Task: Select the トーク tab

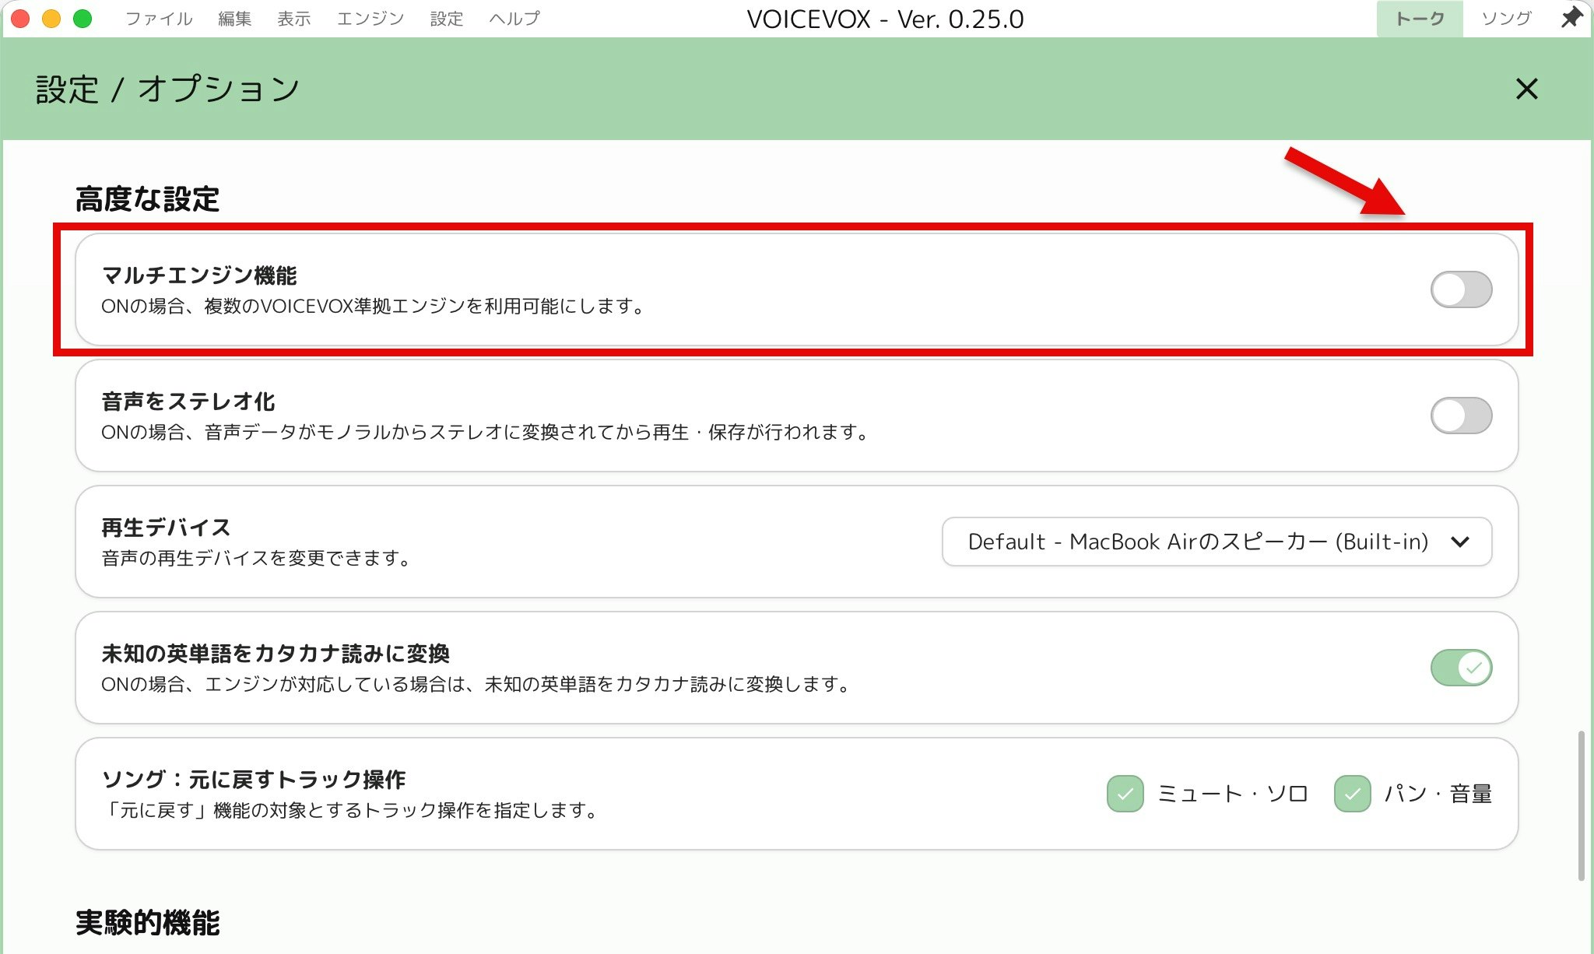Action: pyautogui.click(x=1419, y=19)
